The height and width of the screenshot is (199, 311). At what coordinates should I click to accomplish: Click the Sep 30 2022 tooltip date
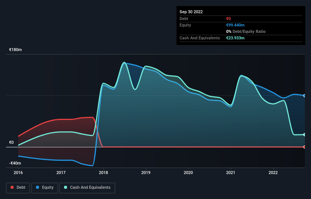click(x=191, y=12)
